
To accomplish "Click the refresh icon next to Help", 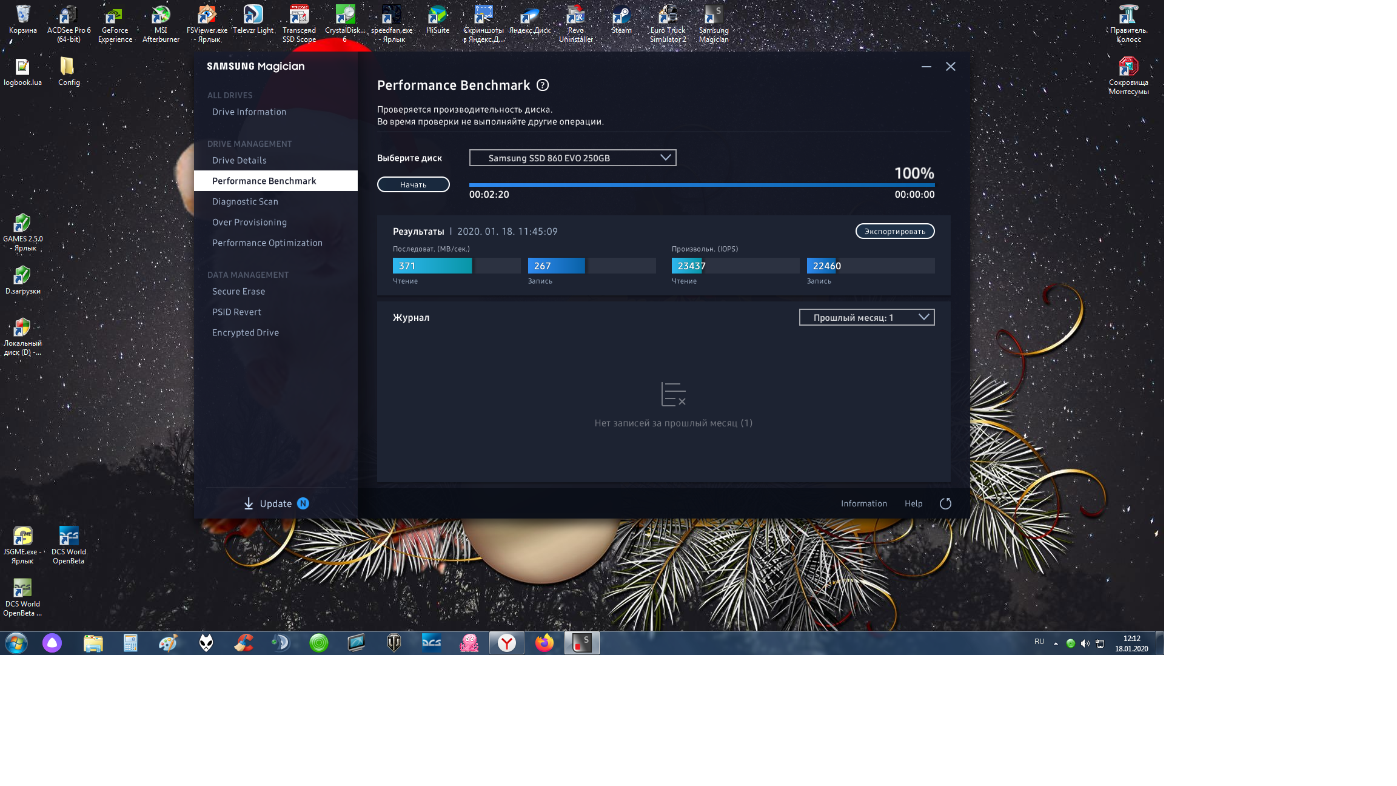I will coord(945,503).
